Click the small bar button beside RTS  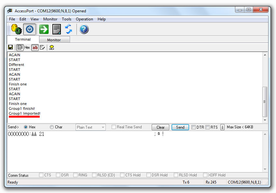222,127
